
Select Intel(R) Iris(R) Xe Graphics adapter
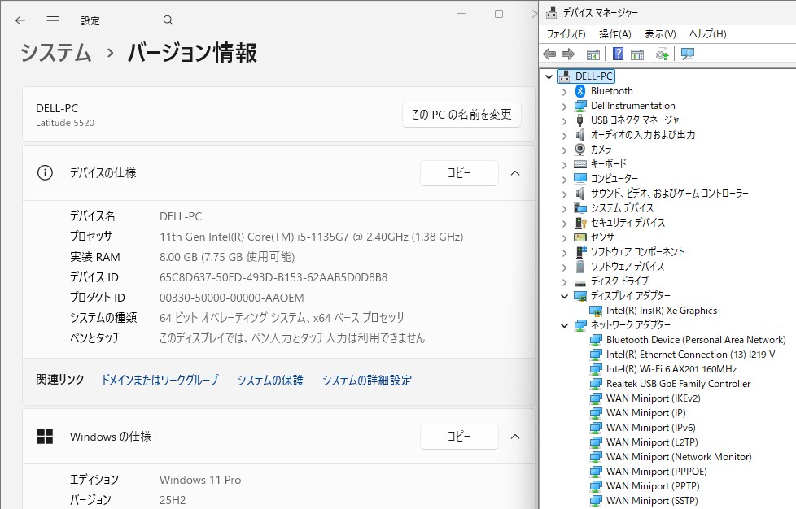click(661, 311)
